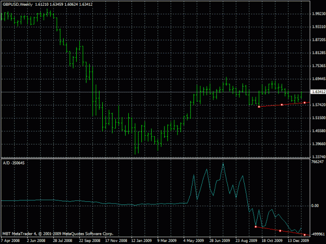326x244 pixels.
Task: Click the 28 Jul 2008 date label
Action: [63, 240]
